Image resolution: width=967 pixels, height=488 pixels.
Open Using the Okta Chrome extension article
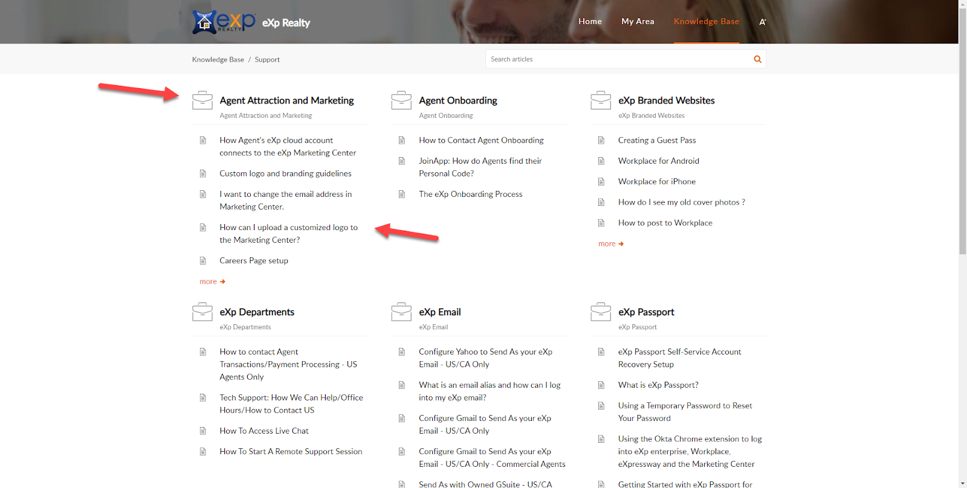tap(690, 451)
